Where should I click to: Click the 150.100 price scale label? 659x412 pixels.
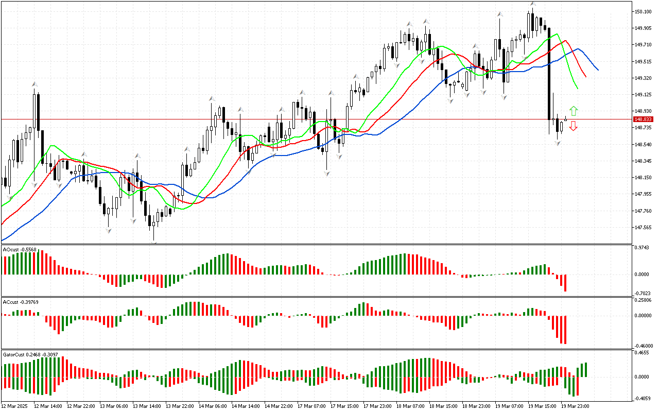(643, 11)
